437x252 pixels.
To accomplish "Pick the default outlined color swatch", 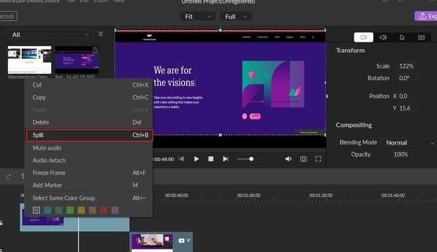I will point(36,210).
